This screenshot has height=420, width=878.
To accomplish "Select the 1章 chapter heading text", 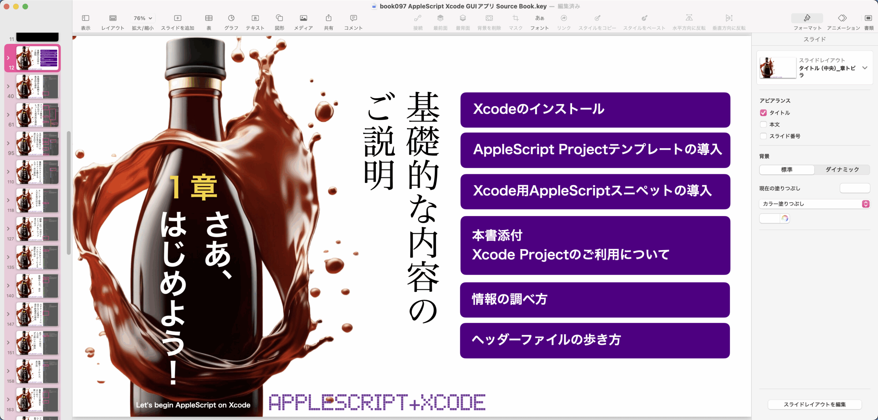I will (x=193, y=187).
